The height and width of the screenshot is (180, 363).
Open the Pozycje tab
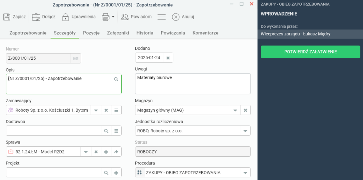click(x=91, y=33)
